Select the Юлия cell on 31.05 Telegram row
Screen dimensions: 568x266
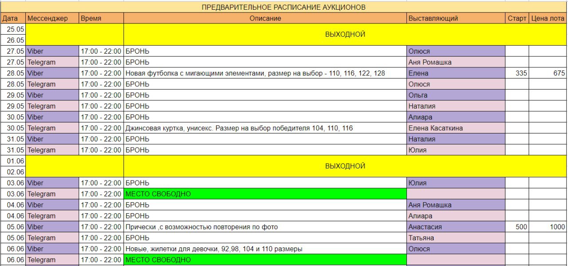click(x=456, y=150)
